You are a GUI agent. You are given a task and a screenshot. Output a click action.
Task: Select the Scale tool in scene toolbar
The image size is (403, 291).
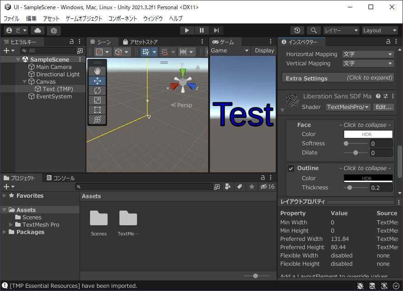(97, 100)
